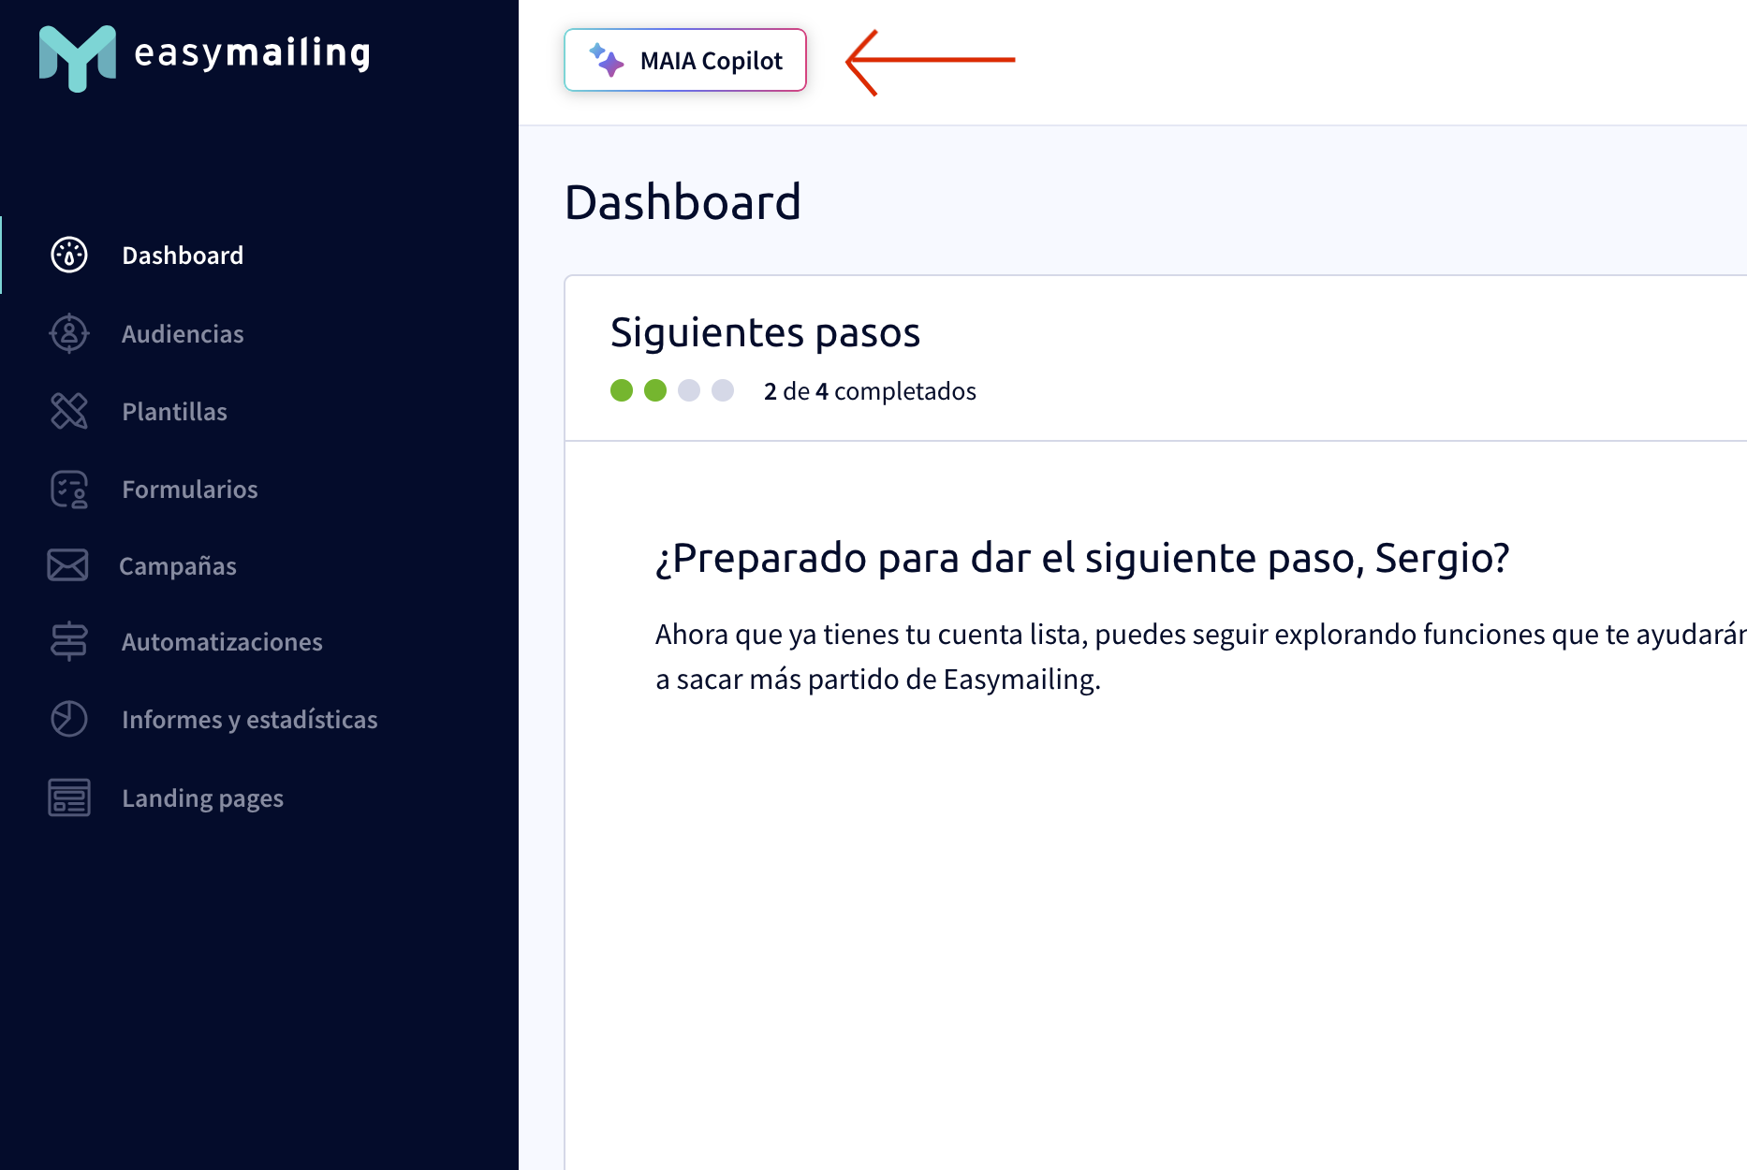Screen dimensions: 1747x1170
Task: Click the Audiencias target icon
Action: (69, 333)
